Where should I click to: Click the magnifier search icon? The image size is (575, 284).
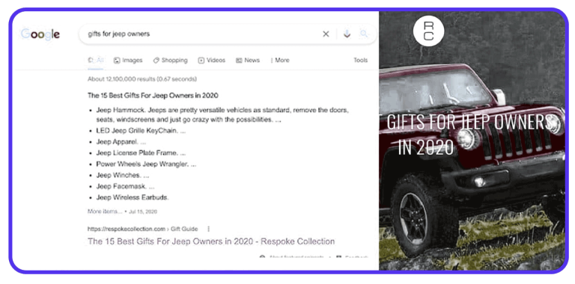[363, 34]
